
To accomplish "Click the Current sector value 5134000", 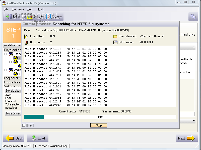I will tap(85, 111).
